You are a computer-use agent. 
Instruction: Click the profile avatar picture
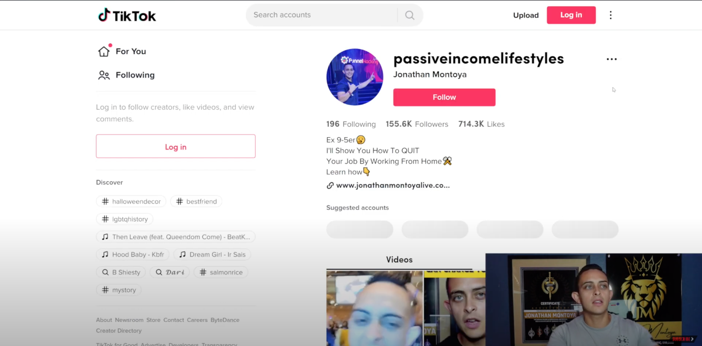coord(354,77)
